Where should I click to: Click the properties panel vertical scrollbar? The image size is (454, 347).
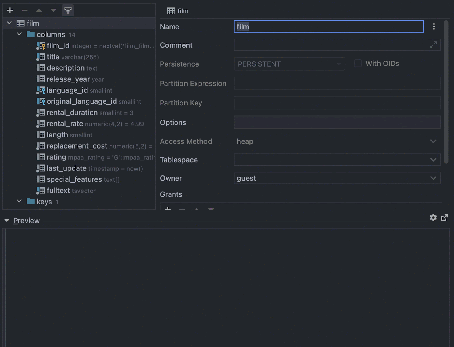point(446,91)
